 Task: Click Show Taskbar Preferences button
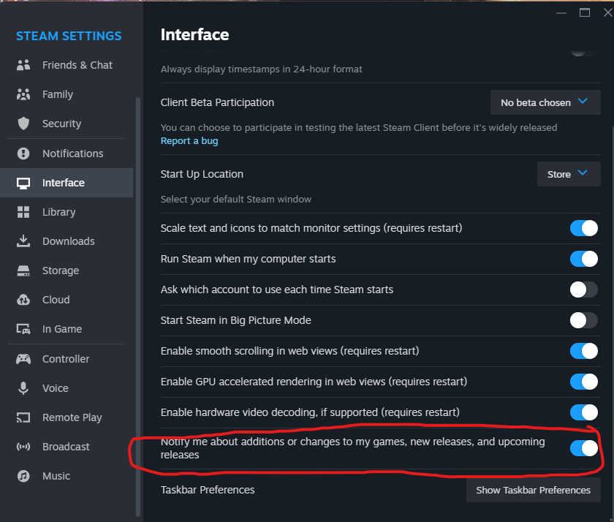click(x=534, y=491)
